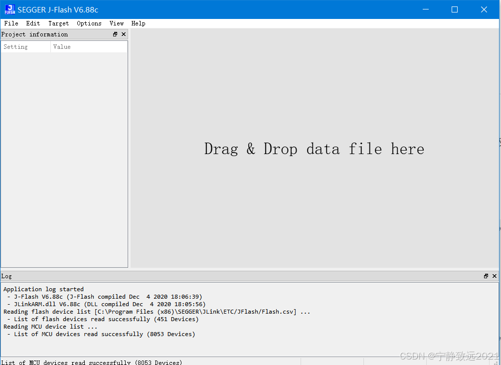The image size is (501, 365).
Task: Click the '451 Devices' log line
Action: [103, 319]
